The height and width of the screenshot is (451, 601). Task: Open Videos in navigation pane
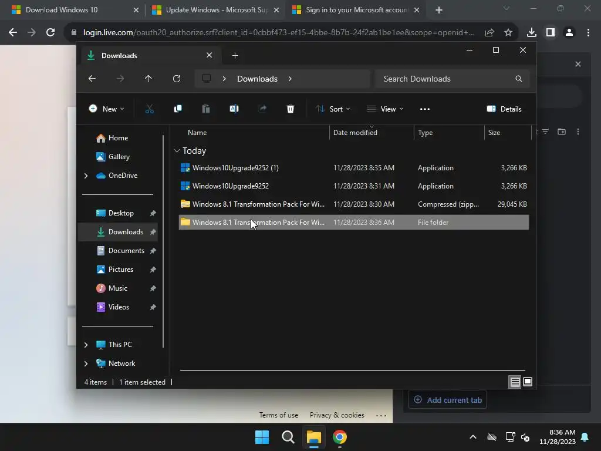click(119, 307)
